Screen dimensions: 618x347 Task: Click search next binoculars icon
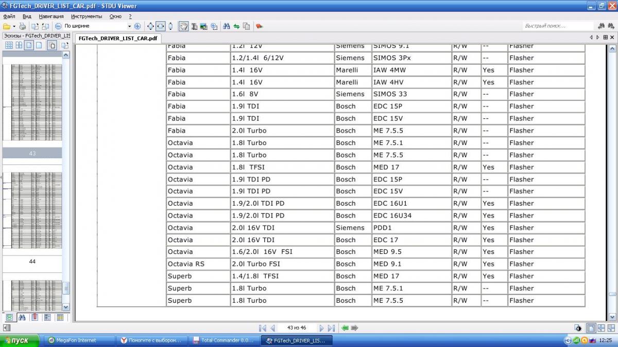coord(611,26)
